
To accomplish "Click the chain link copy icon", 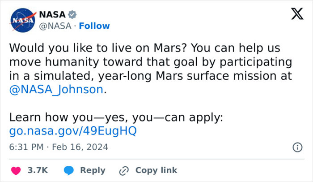I will (124, 170).
